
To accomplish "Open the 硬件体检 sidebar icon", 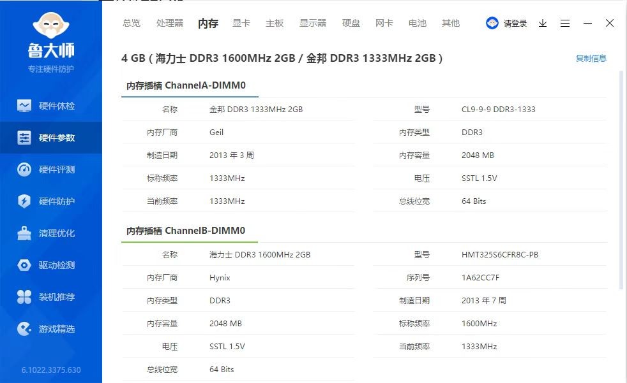I will point(24,106).
